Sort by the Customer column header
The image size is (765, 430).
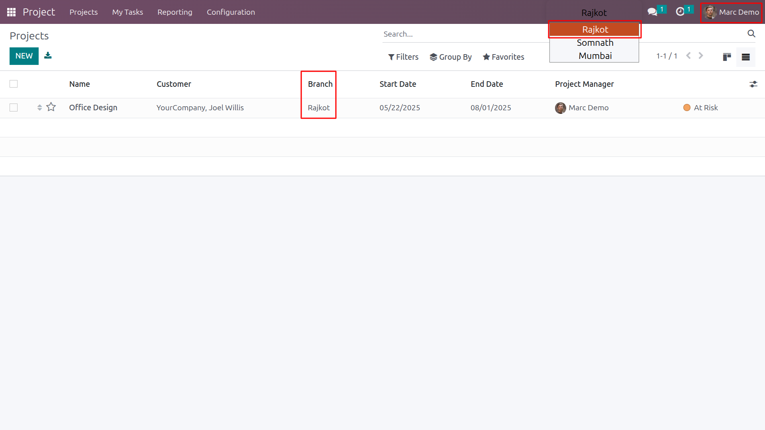click(x=174, y=84)
